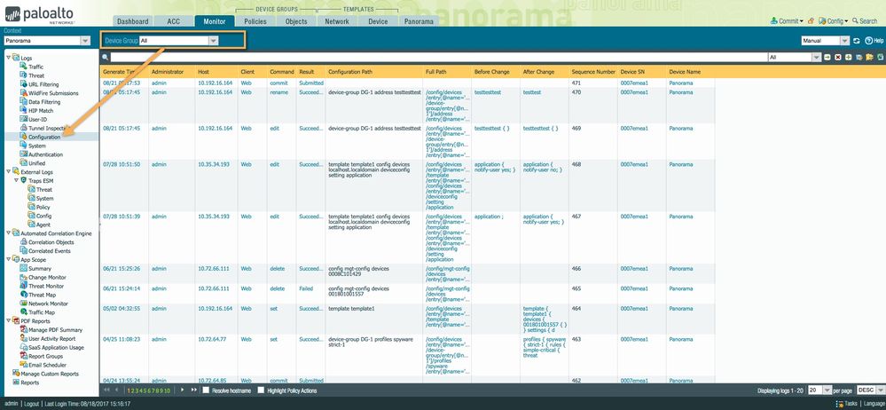Open User Activity Report
Screen dimensions: 886x410
51,338
